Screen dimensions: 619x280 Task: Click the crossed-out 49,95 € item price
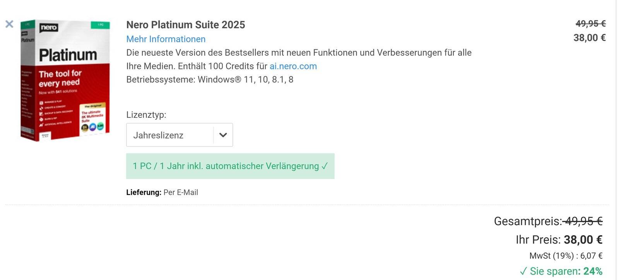(590, 24)
